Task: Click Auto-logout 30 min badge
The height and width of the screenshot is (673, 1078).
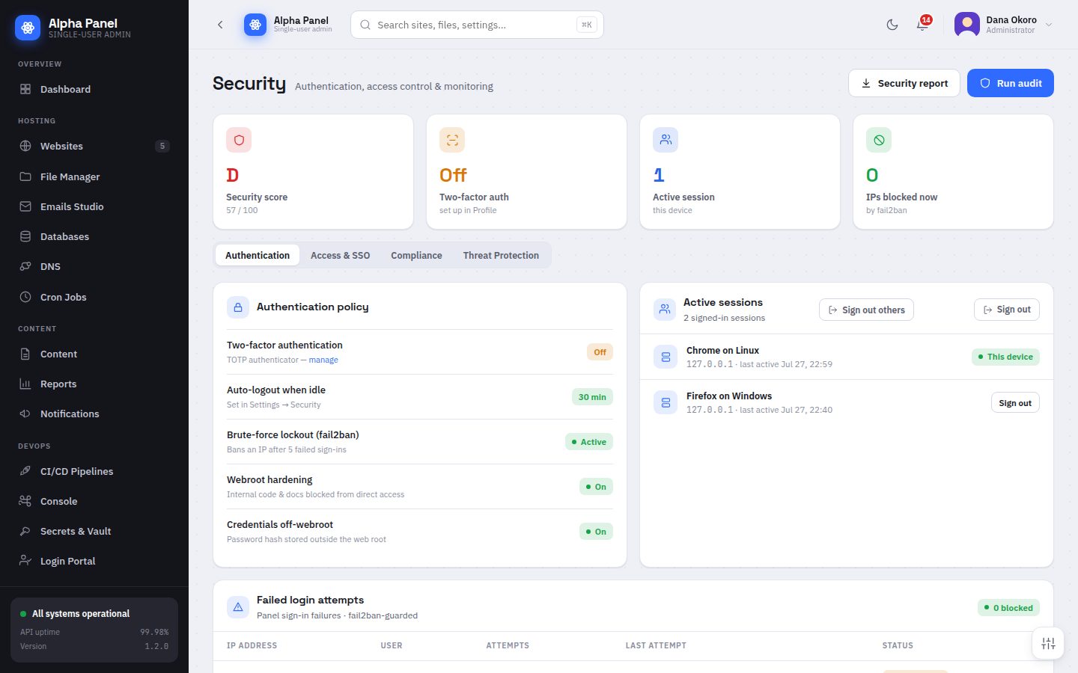Action: (592, 397)
